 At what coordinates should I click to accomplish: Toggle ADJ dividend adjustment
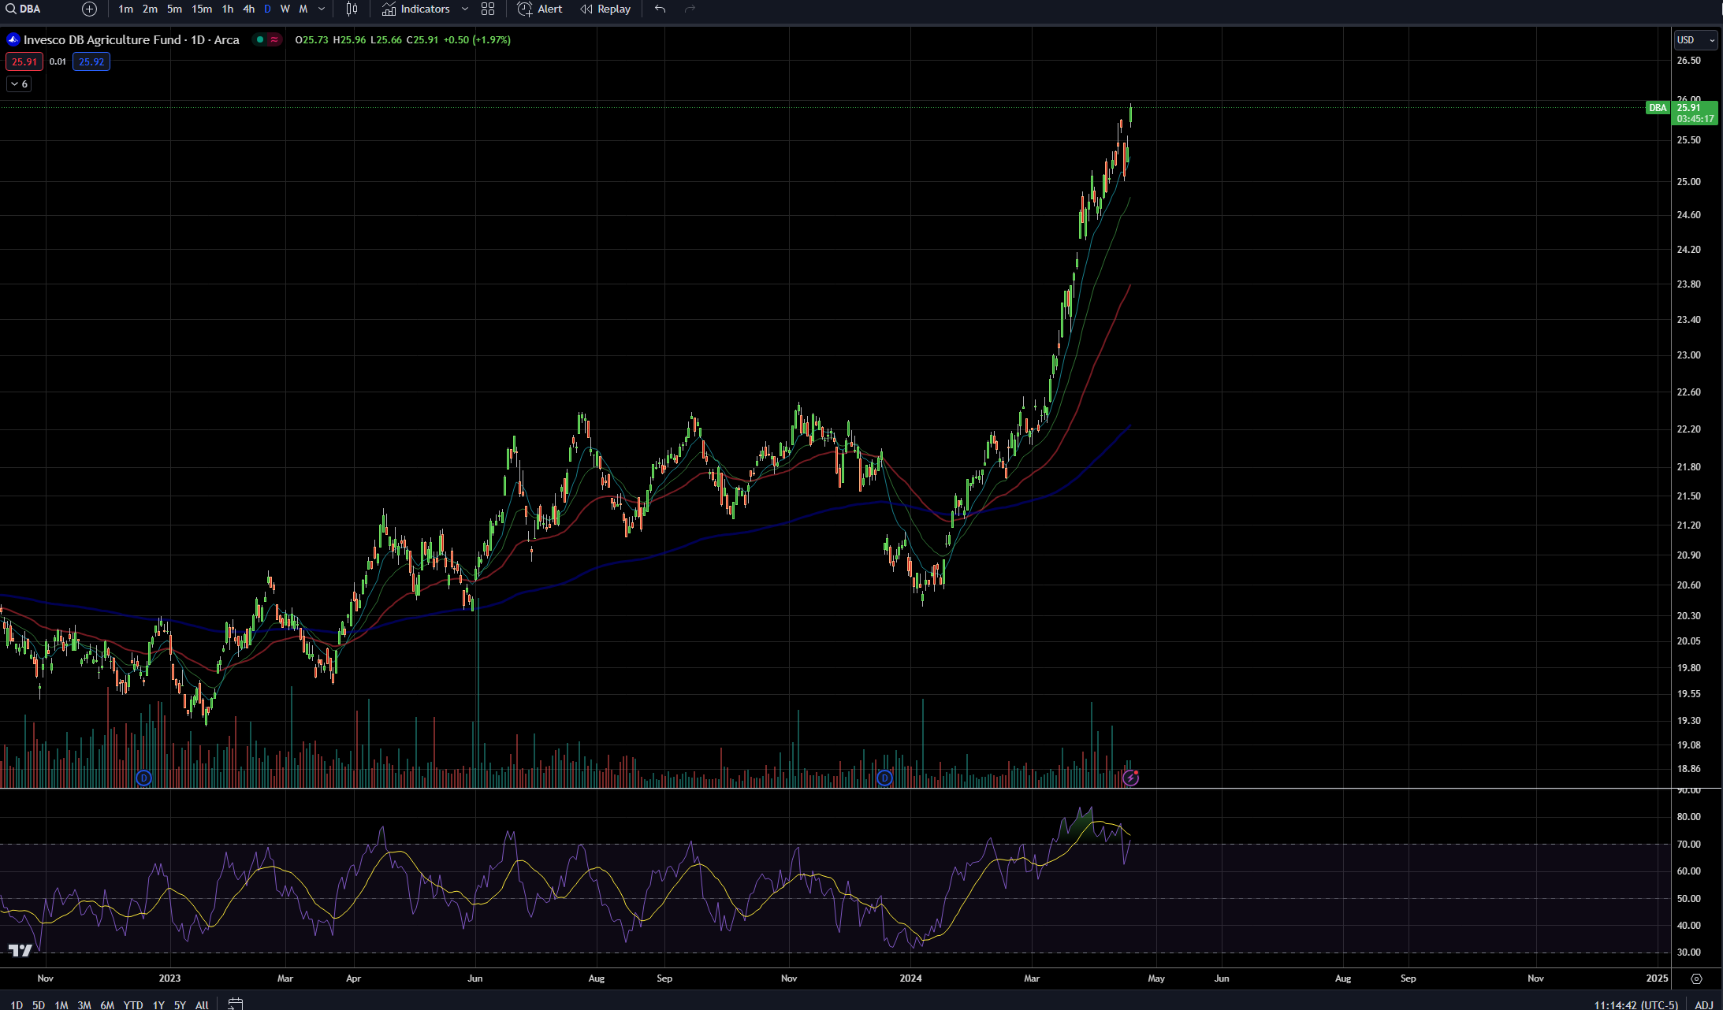1704,1004
